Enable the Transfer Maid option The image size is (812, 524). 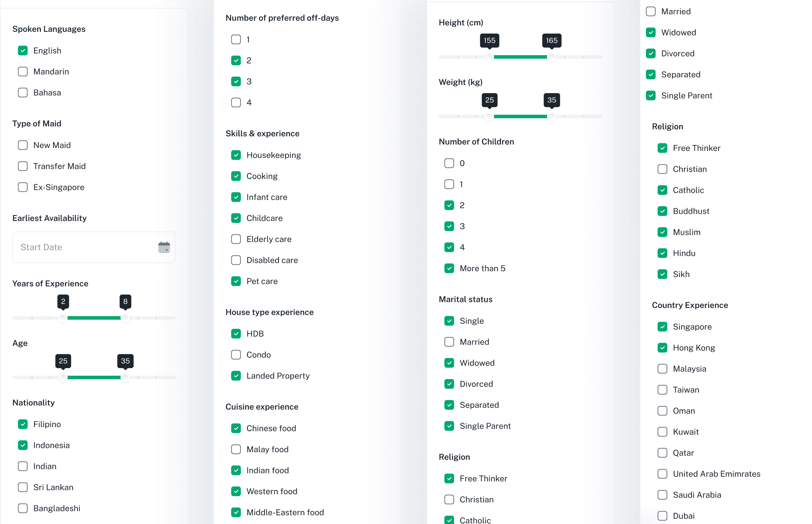(x=22, y=166)
